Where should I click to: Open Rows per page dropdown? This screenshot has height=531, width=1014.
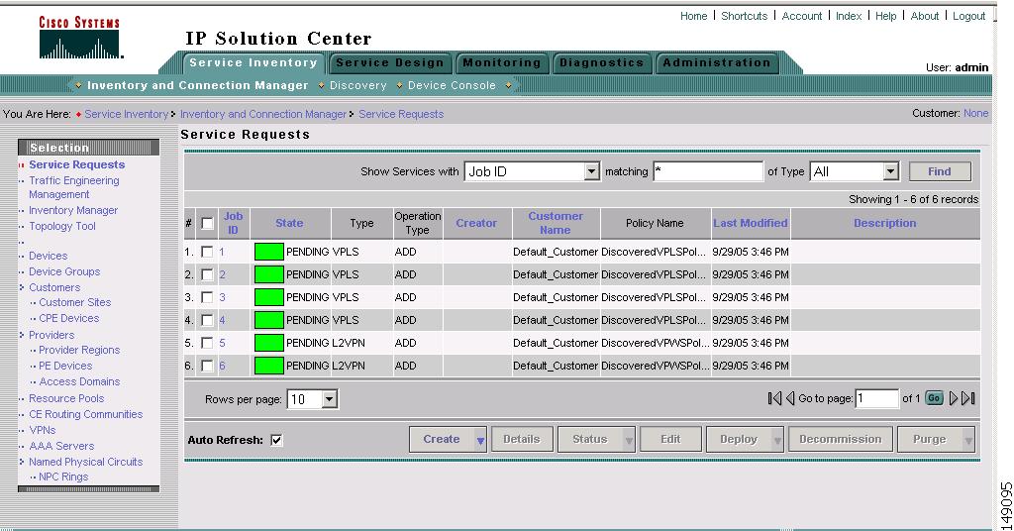pos(329,399)
